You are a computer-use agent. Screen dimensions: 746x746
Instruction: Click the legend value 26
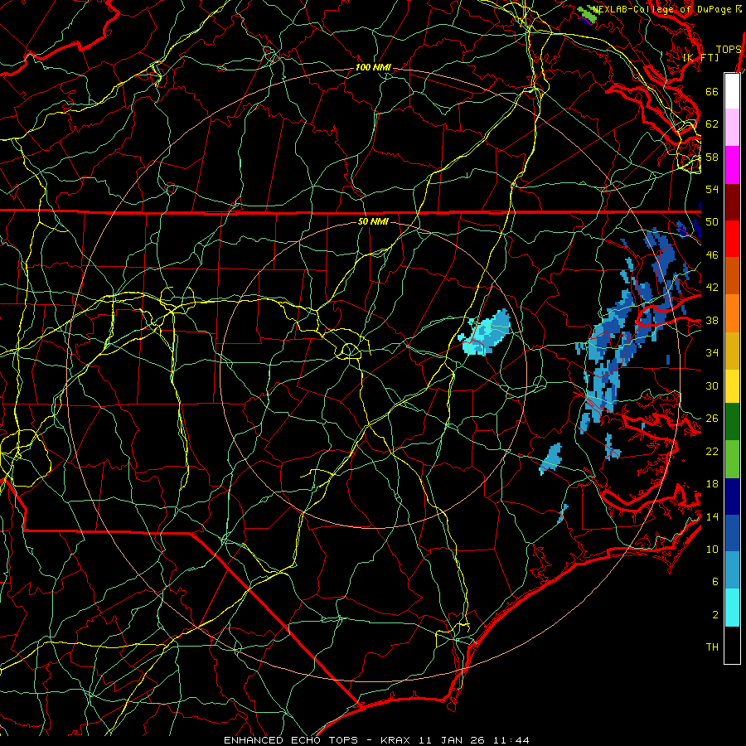tap(712, 419)
